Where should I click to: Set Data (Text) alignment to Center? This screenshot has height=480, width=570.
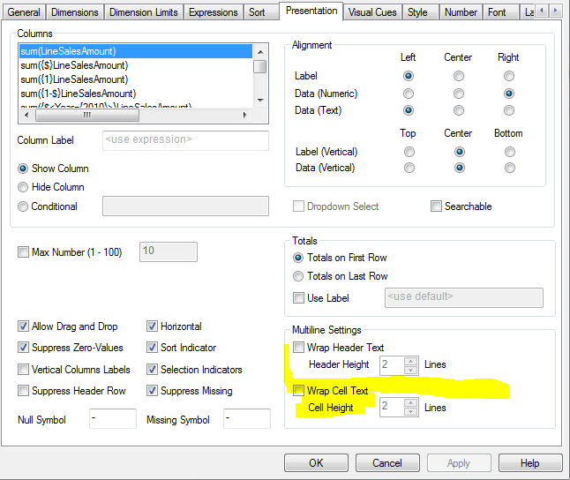click(x=459, y=110)
